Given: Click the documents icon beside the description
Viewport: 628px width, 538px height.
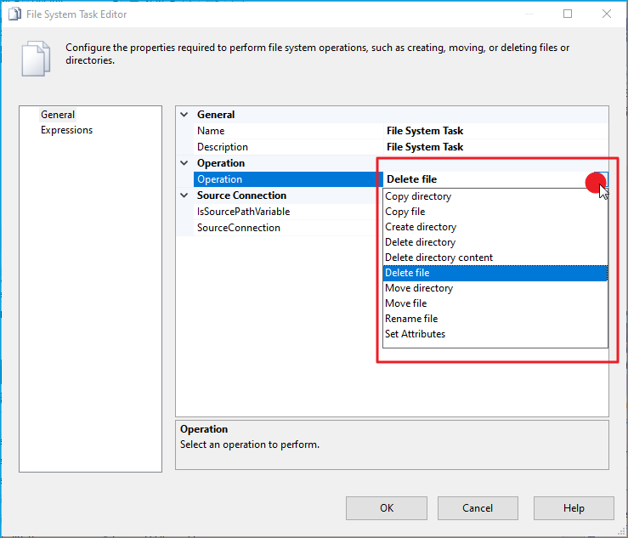Looking at the screenshot, I should (x=36, y=59).
